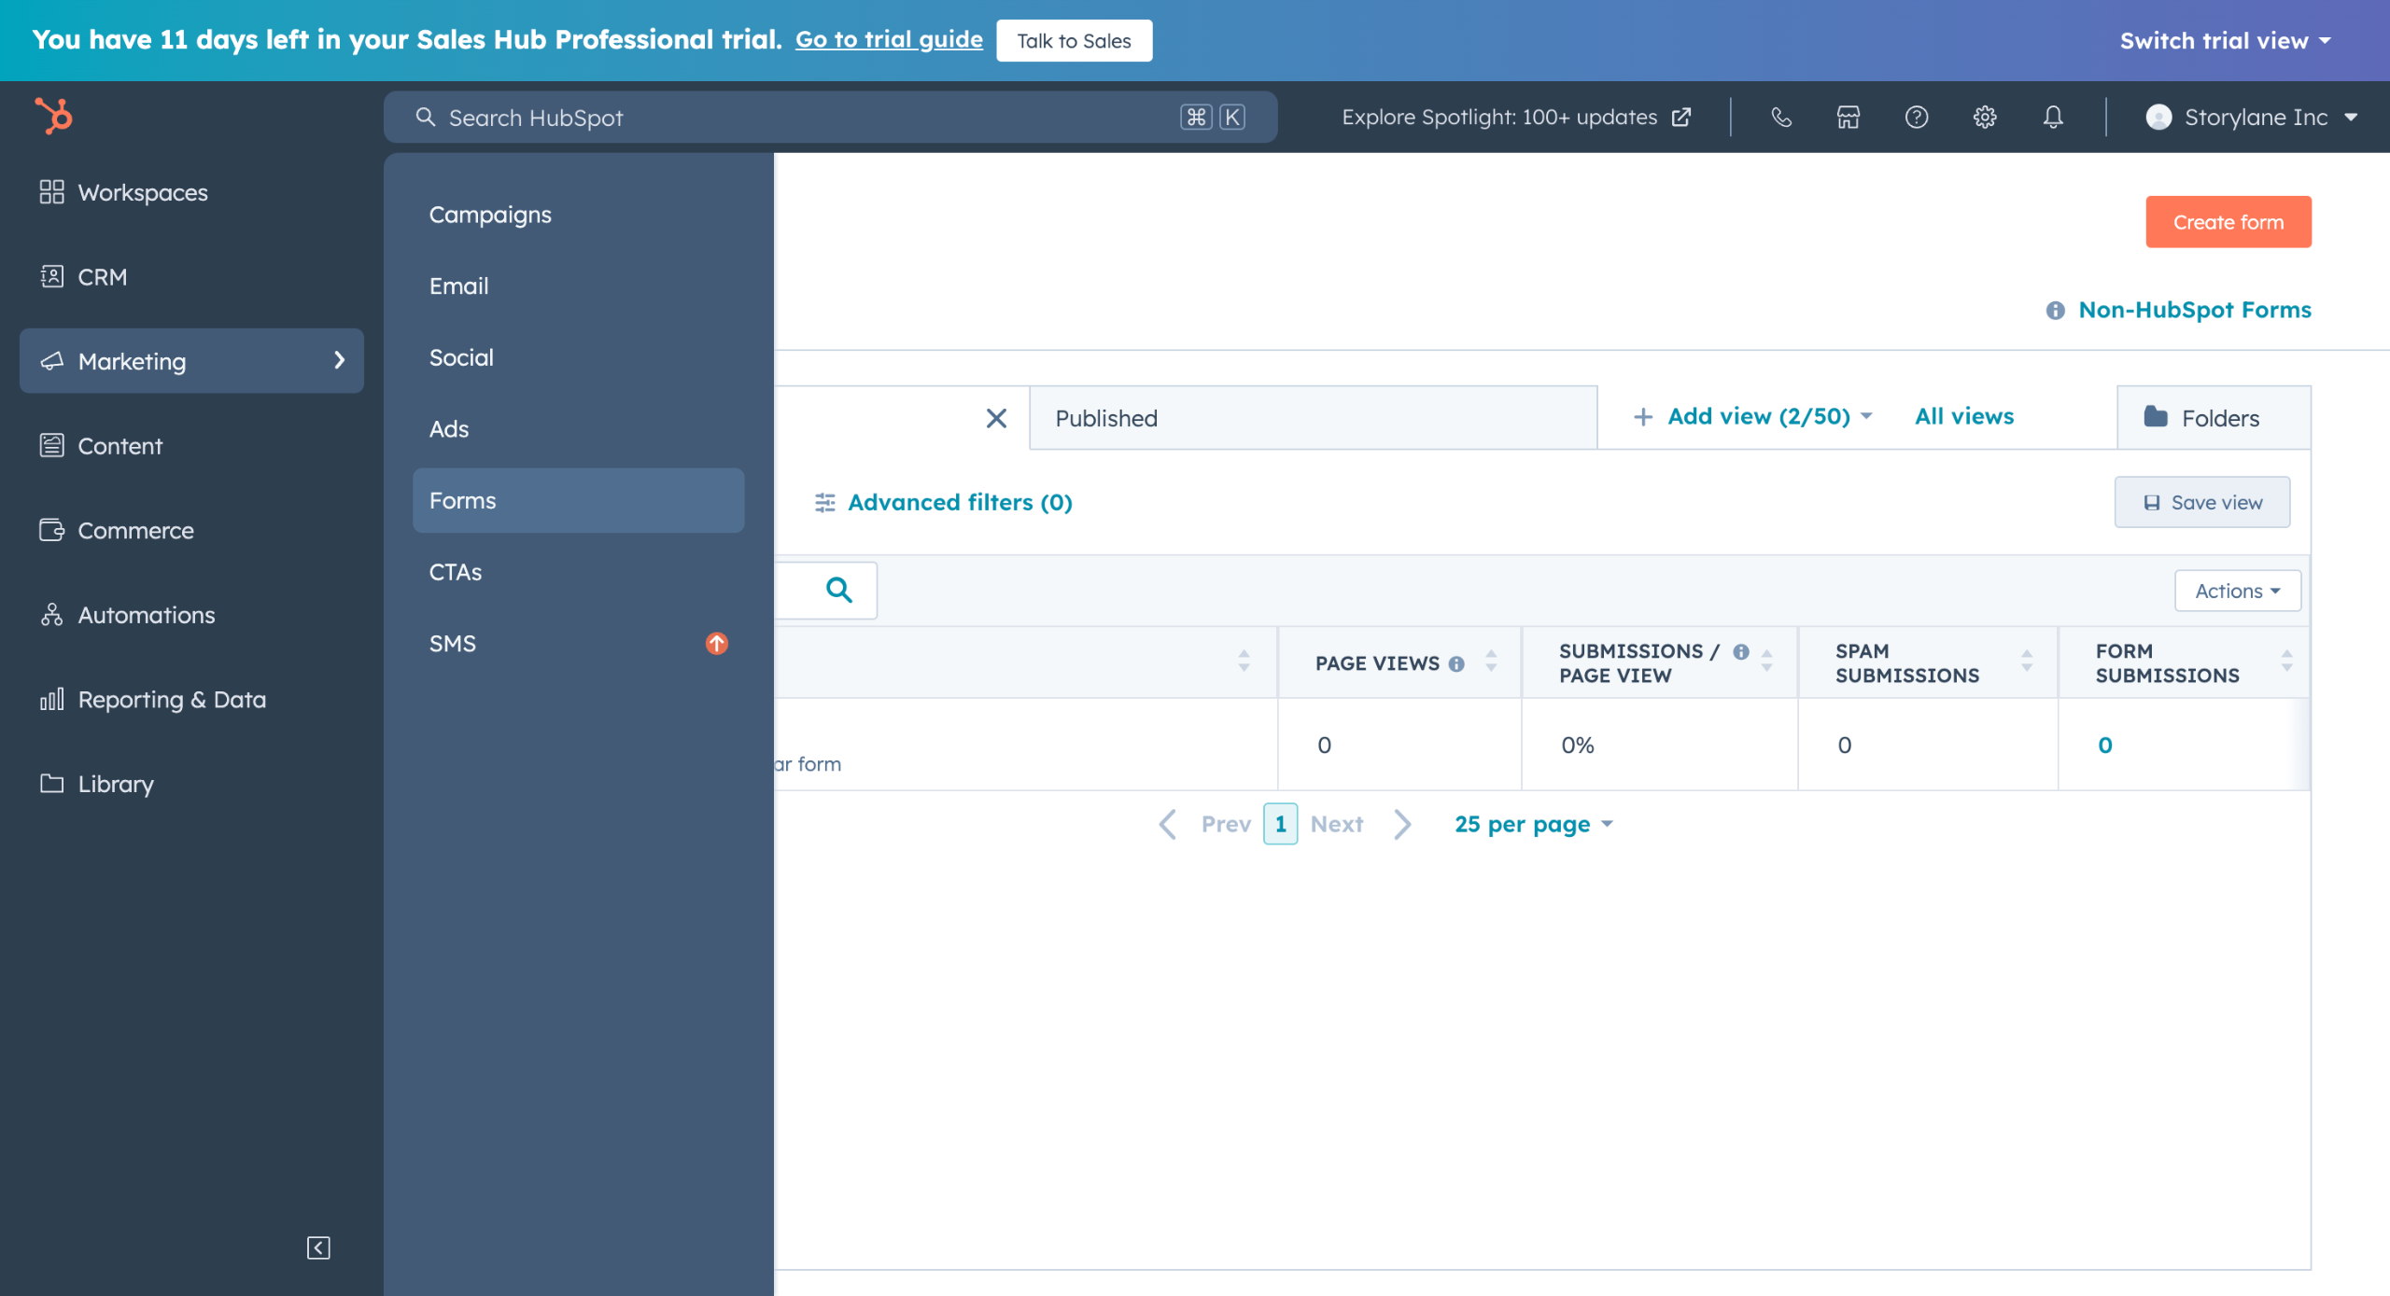Open the marketplace storefront icon

[1849, 117]
